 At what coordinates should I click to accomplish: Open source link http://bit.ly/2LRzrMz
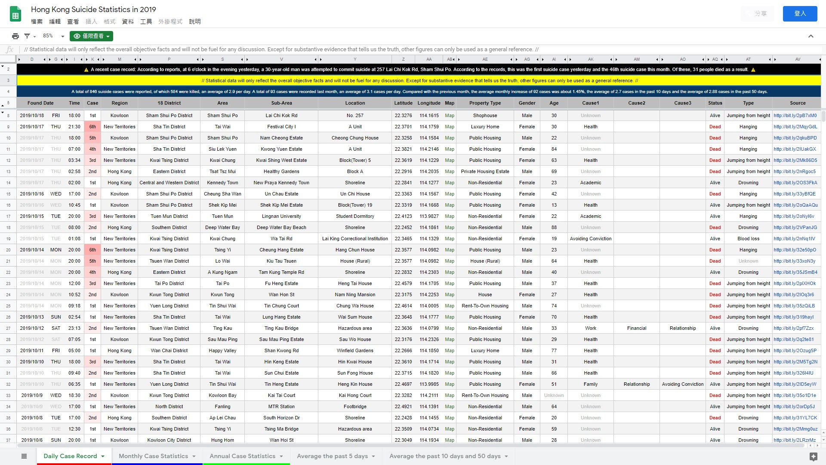[x=795, y=440]
